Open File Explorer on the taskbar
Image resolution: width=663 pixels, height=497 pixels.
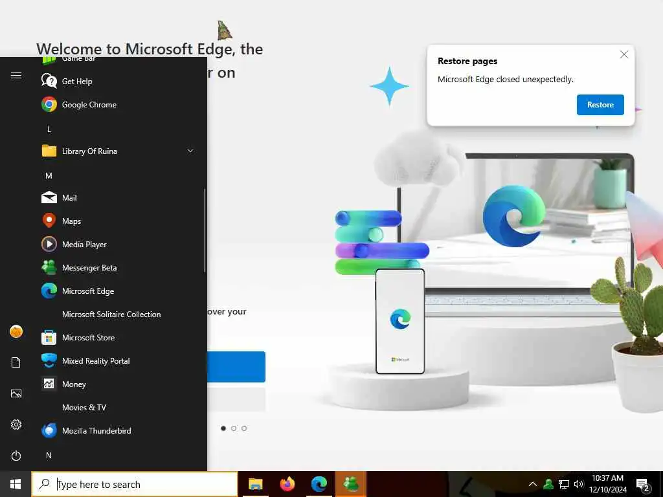click(255, 484)
